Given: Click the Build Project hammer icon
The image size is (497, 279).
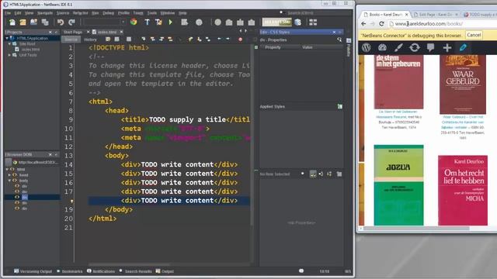Looking at the screenshot, I should coord(147,22).
